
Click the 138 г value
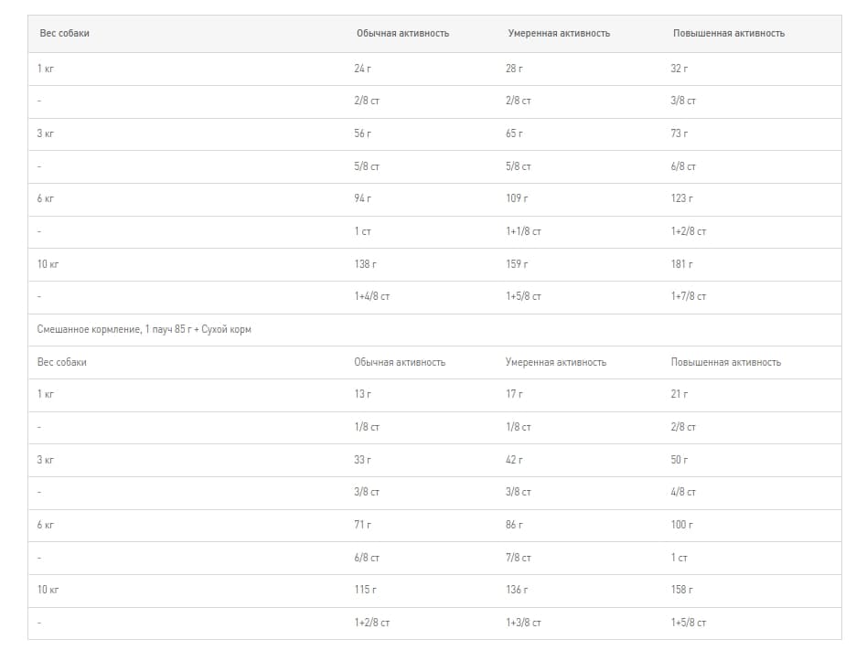click(x=365, y=264)
